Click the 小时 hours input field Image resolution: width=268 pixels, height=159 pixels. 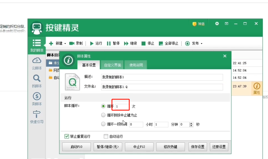[x=136, y=124]
